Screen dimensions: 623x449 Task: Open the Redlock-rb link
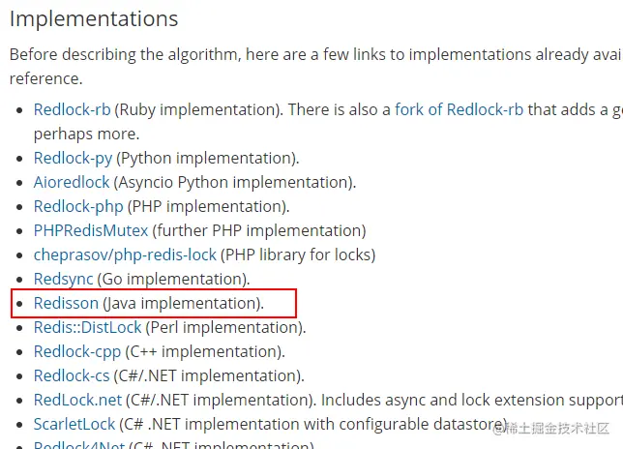tap(72, 109)
